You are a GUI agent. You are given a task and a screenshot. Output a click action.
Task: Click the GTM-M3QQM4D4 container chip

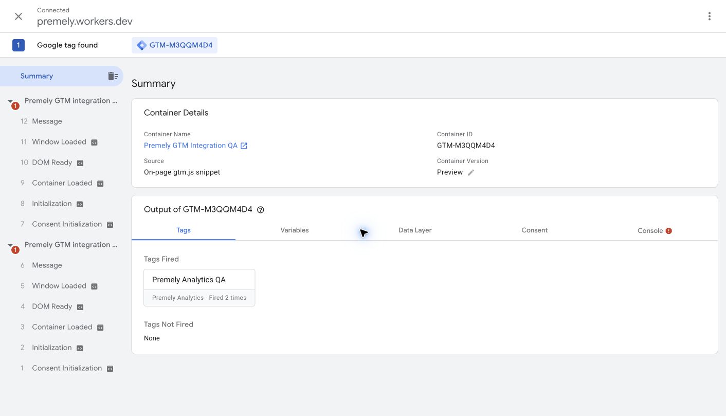pos(174,45)
